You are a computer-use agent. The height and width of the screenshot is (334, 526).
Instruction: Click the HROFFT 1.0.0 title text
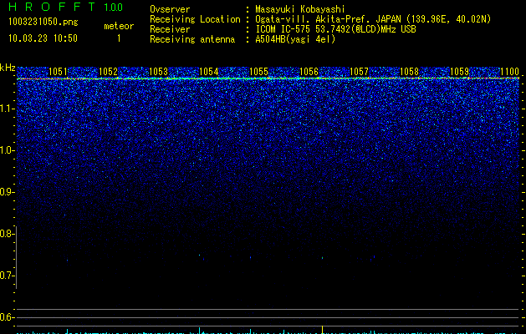tap(66, 7)
